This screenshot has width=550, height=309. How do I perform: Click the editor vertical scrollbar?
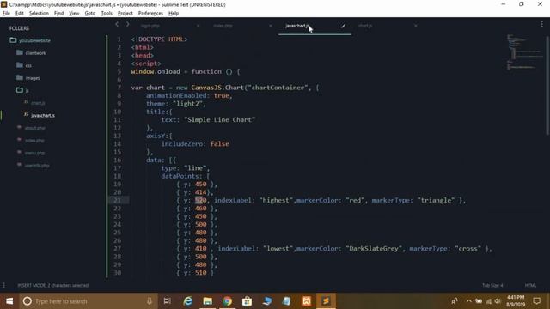(547, 85)
